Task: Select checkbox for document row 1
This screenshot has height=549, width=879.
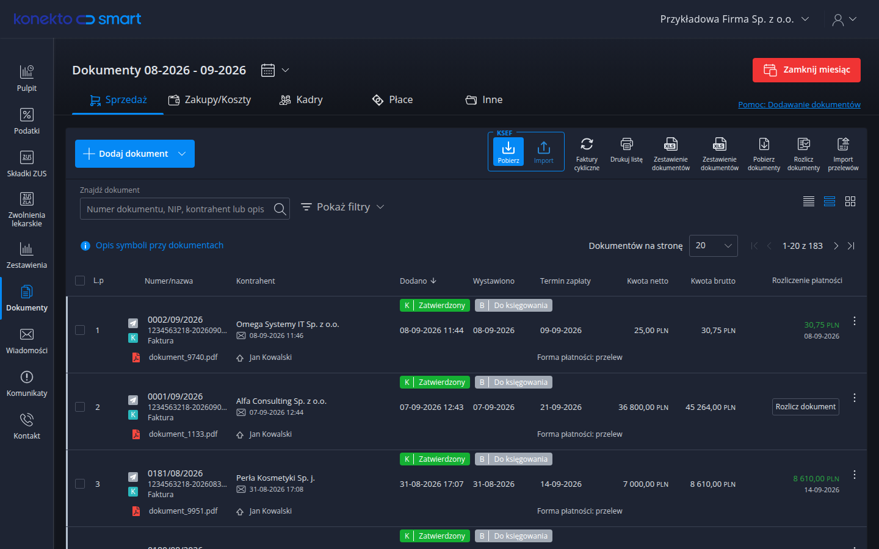Action: [x=80, y=330]
